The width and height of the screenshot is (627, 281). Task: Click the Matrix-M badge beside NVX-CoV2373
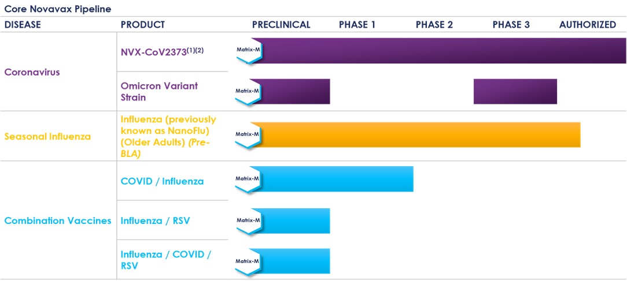[248, 50]
